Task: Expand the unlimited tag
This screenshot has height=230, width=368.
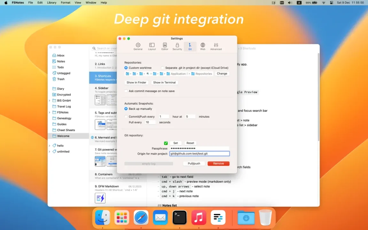Action: tap(50, 152)
